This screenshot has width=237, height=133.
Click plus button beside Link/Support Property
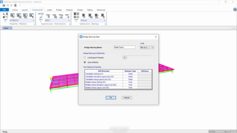click(x=124, y=58)
